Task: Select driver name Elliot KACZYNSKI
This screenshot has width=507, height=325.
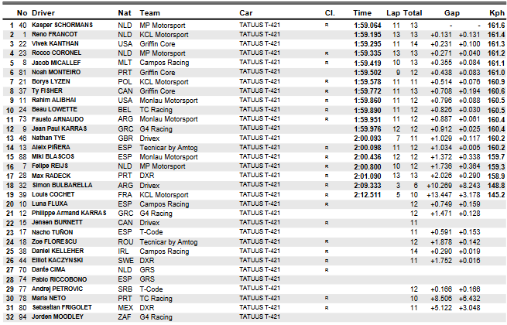Action: pyautogui.click(x=60, y=261)
